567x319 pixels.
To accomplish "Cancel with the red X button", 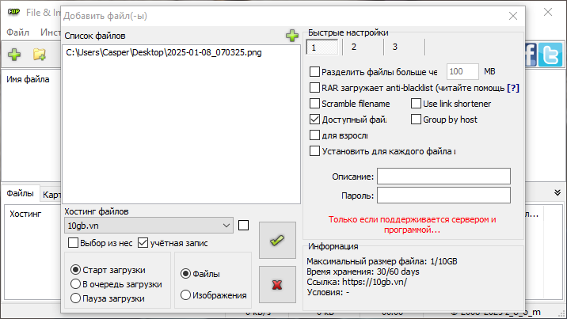I will point(277,285).
